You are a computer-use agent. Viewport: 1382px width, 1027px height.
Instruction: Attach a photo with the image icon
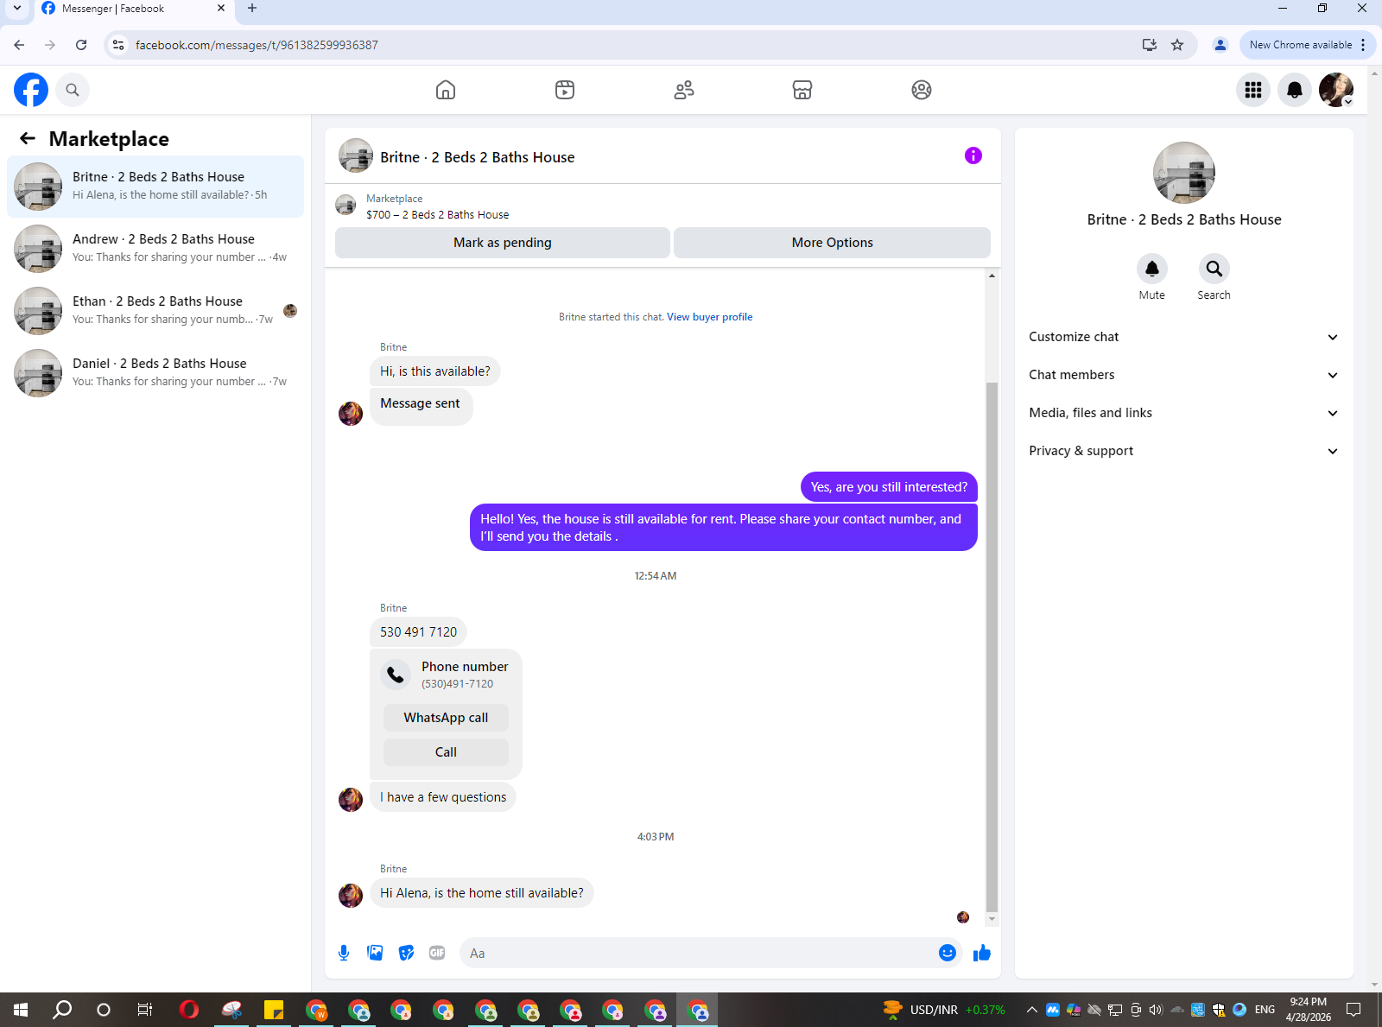pyautogui.click(x=375, y=953)
